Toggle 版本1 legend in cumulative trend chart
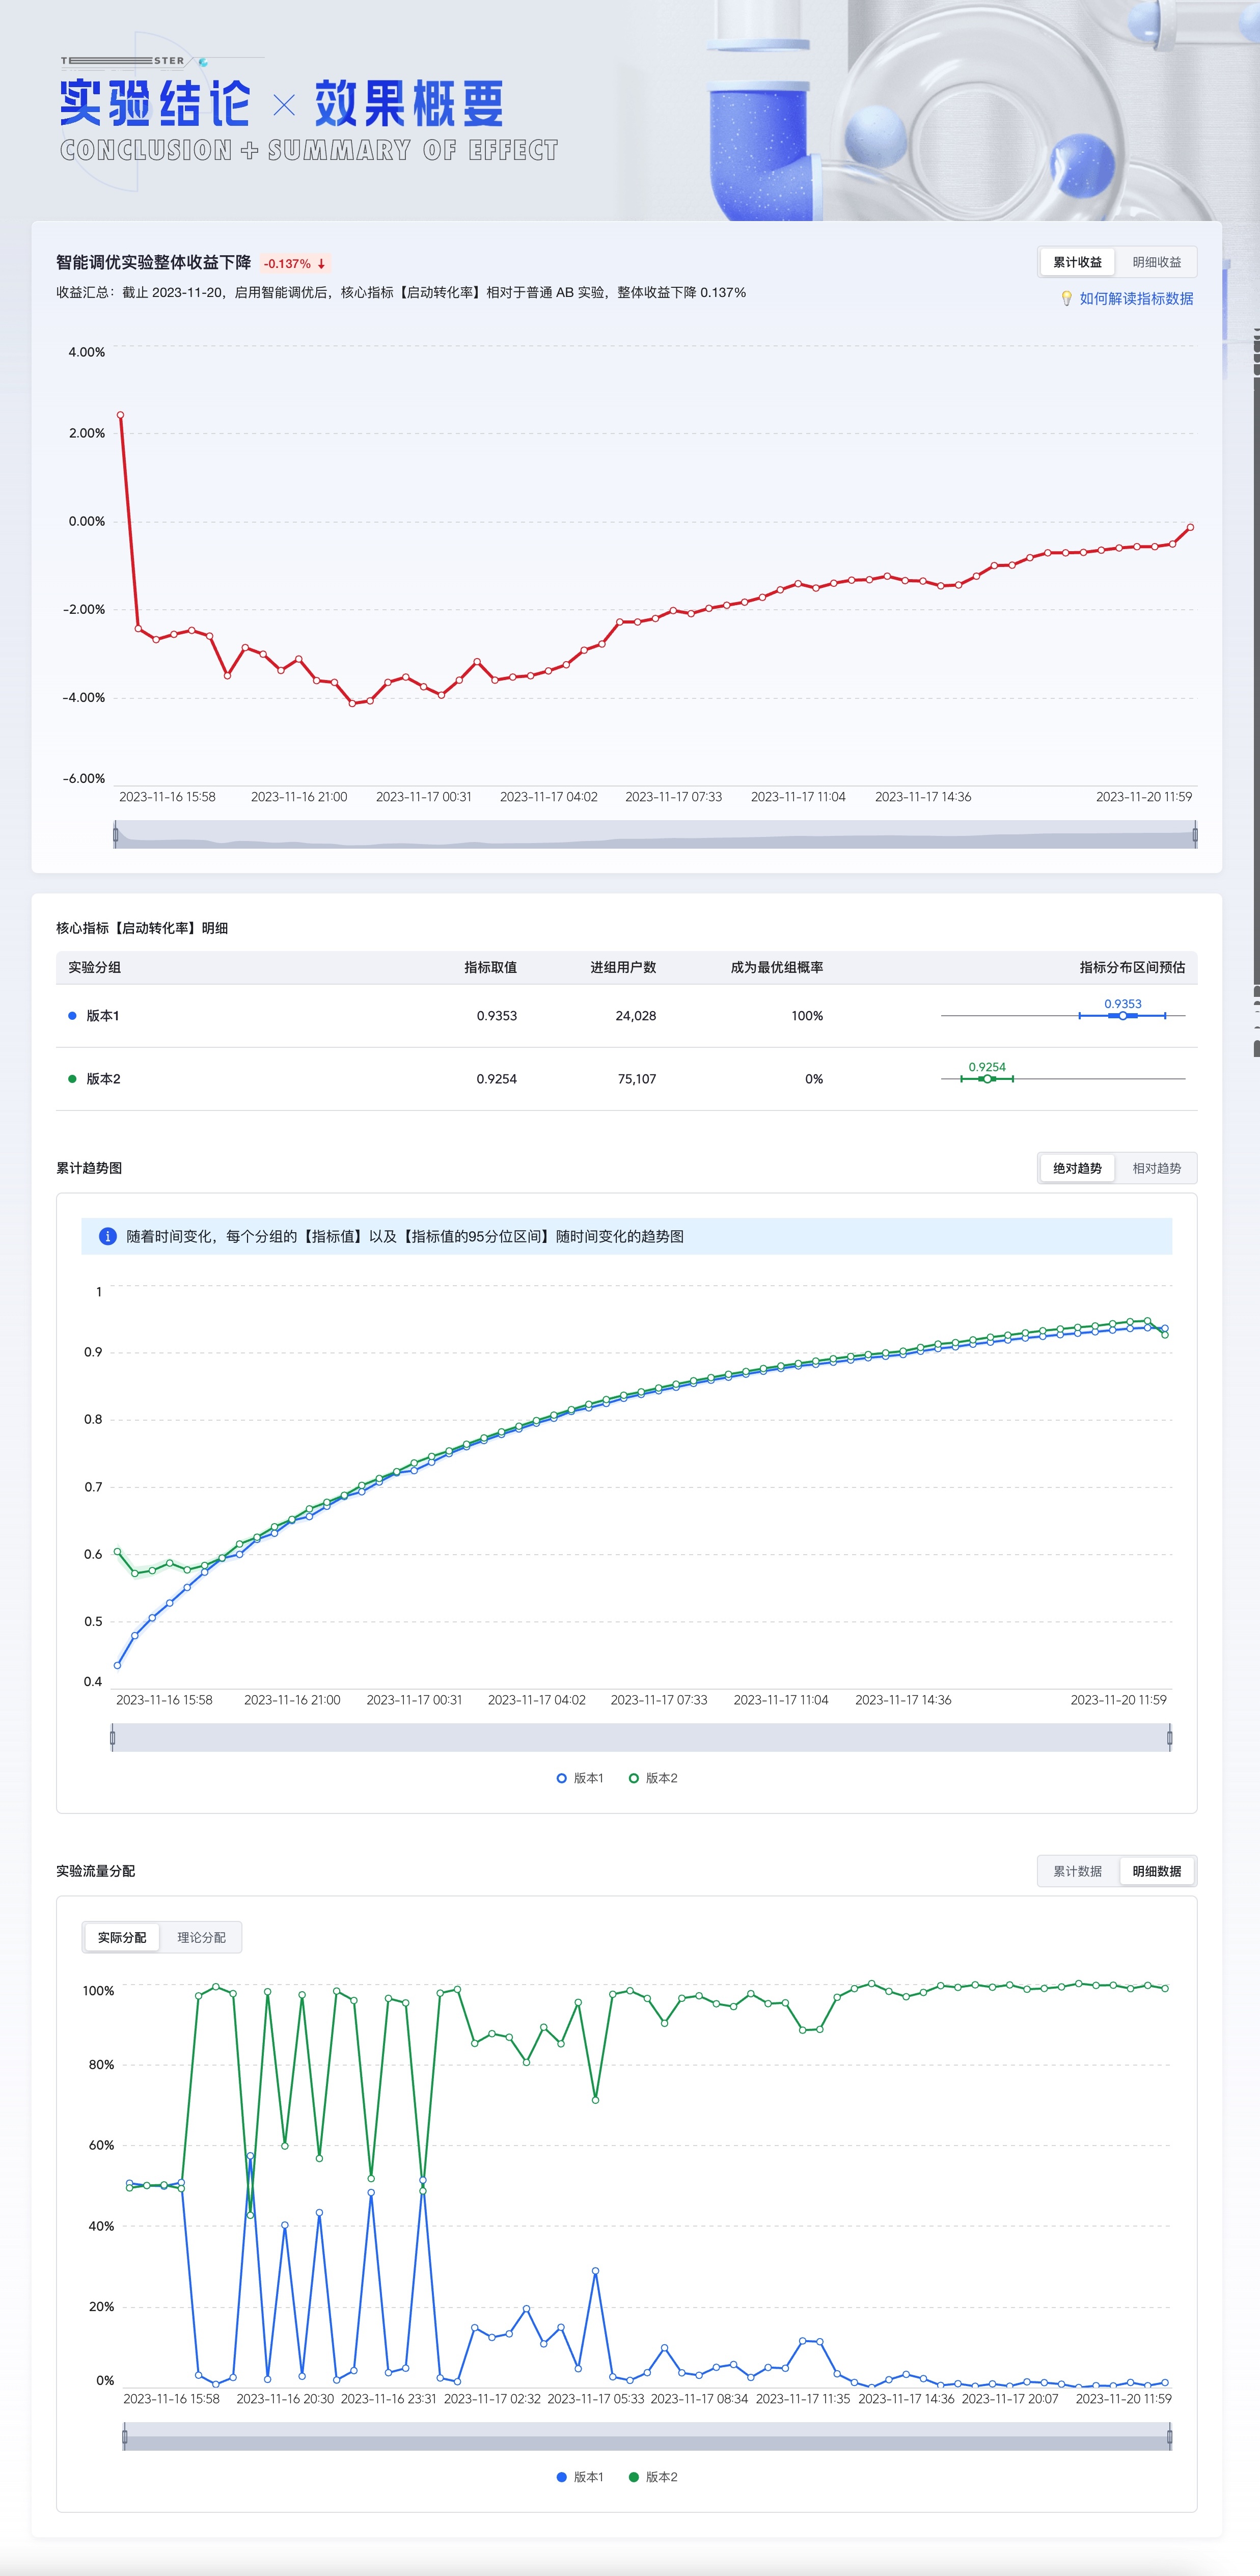The height and width of the screenshot is (2576, 1260). click(580, 1778)
